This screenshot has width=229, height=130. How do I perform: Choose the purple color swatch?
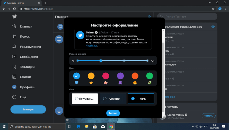(x=120, y=76)
